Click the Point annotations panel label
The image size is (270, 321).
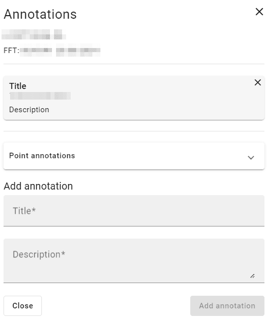click(42, 156)
